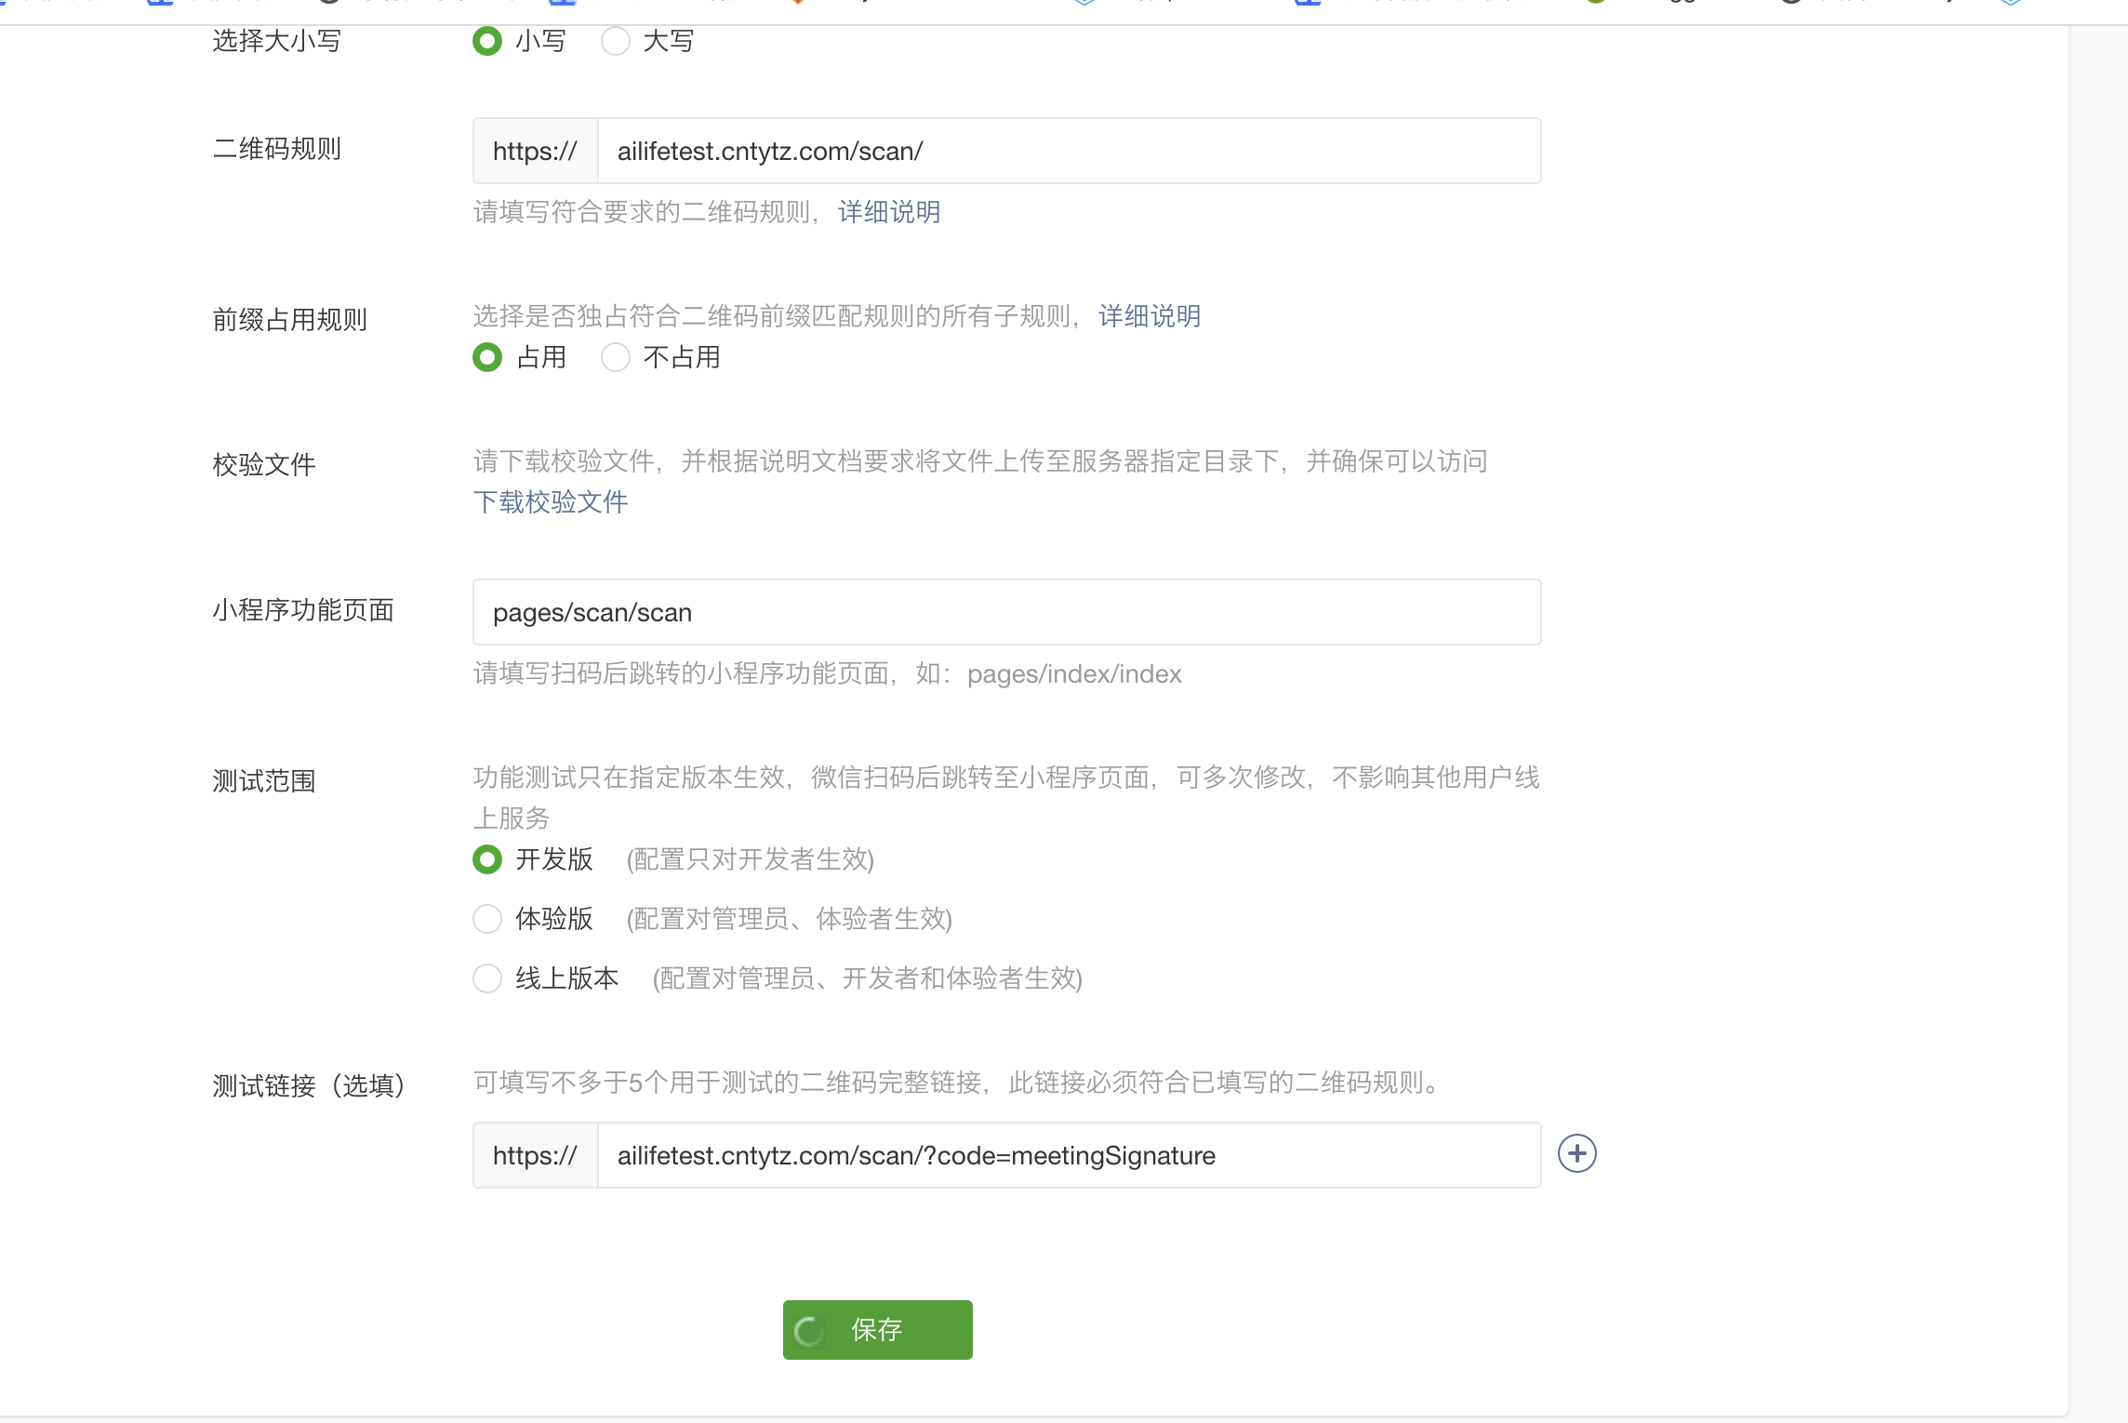2128x1423 pixels.
Task: Focus the 小程序功能页面 path input
Action: tap(1006, 612)
